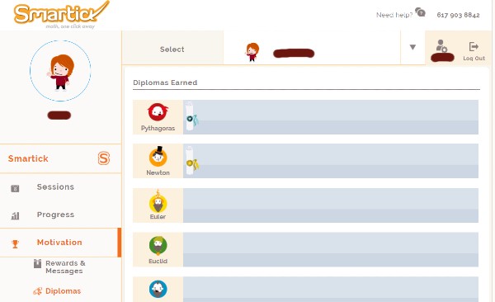This screenshot has height=302, width=495.
Task: Click the Smartick logo at top left
Action: 61,15
